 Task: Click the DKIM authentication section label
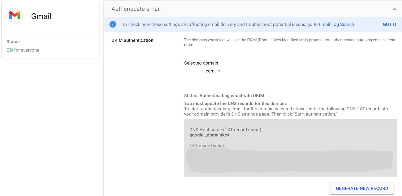click(132, 40)
